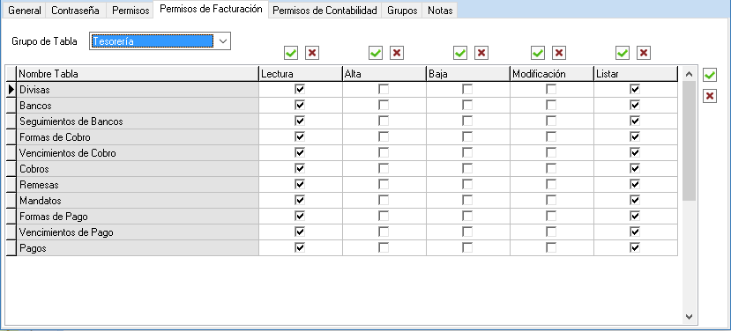Select the Cobros row name cell
731x331 pixels.
click(138, 168)
